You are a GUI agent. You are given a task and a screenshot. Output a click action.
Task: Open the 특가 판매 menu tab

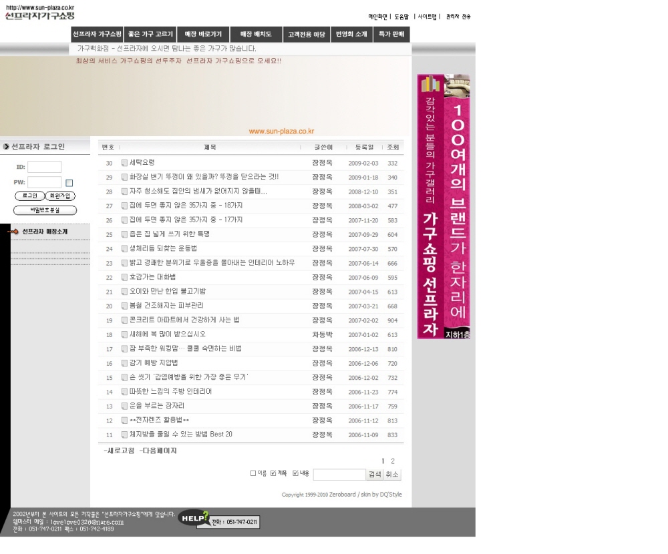point(390,34)
